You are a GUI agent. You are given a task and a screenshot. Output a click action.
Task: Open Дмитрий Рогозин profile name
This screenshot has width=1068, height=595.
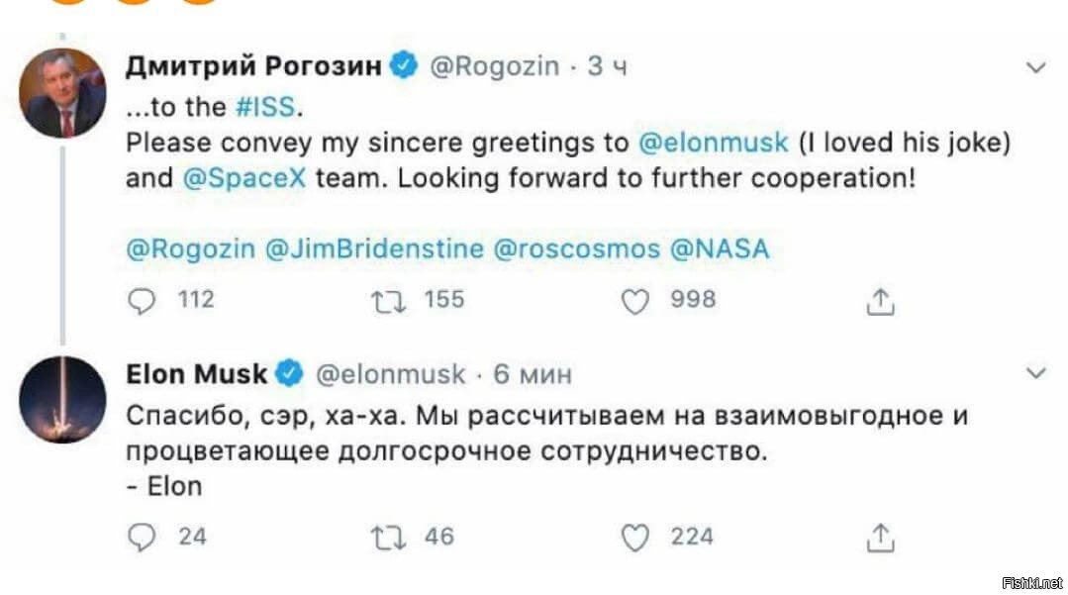(x=253, y=66)
